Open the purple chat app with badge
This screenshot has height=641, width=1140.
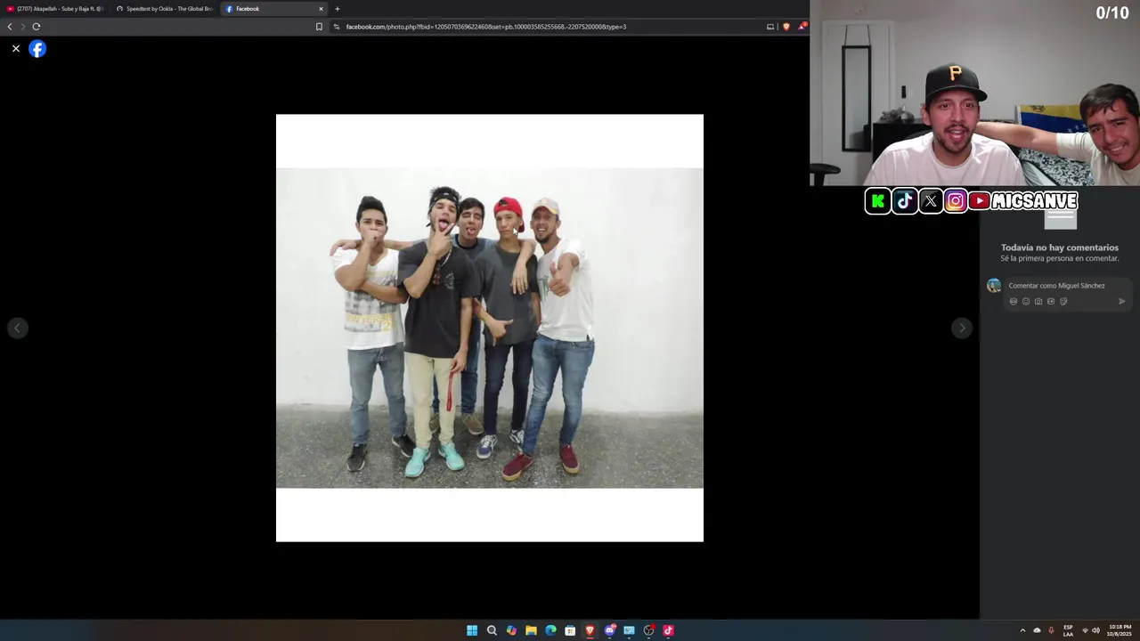[610, 630]
